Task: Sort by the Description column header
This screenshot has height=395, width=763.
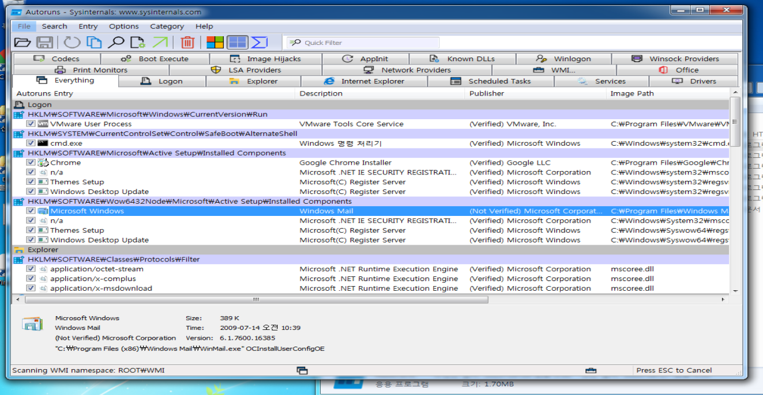Action: click(x=380, y=93)
